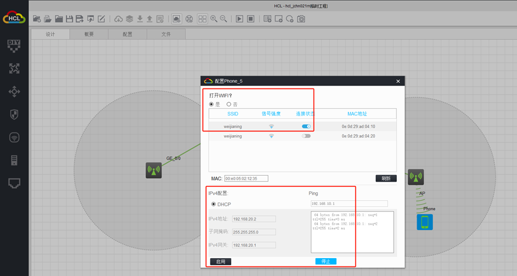The width and height of the screenshot is (517, 276).
Task: Start all devices with play icon
Action: click(239, 19)
